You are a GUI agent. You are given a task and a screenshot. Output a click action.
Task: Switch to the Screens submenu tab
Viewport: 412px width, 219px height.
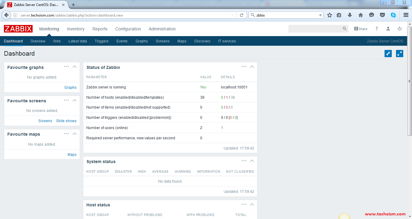click(x=162, y=41)
